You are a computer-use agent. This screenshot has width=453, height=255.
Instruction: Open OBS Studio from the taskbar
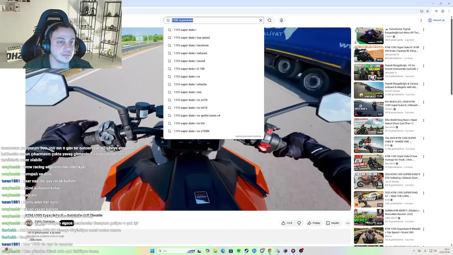tap(301, 251)
